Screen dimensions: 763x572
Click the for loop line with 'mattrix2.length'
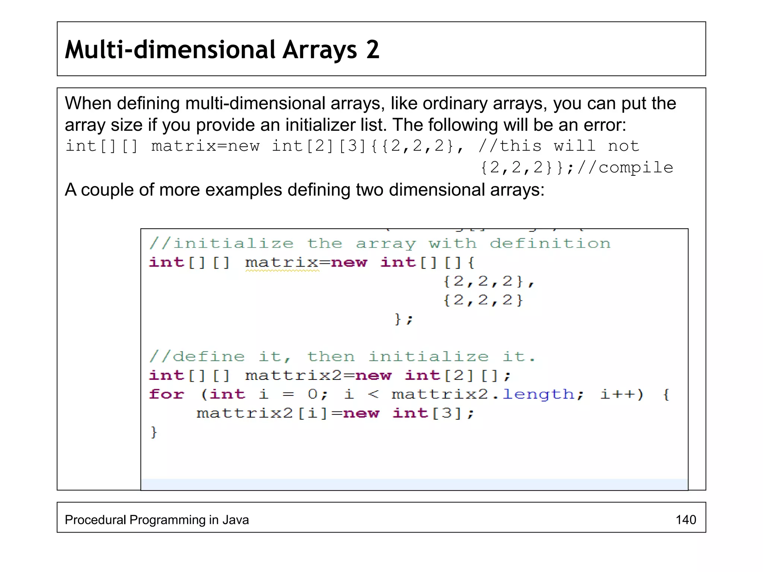(x=410, y=394)
